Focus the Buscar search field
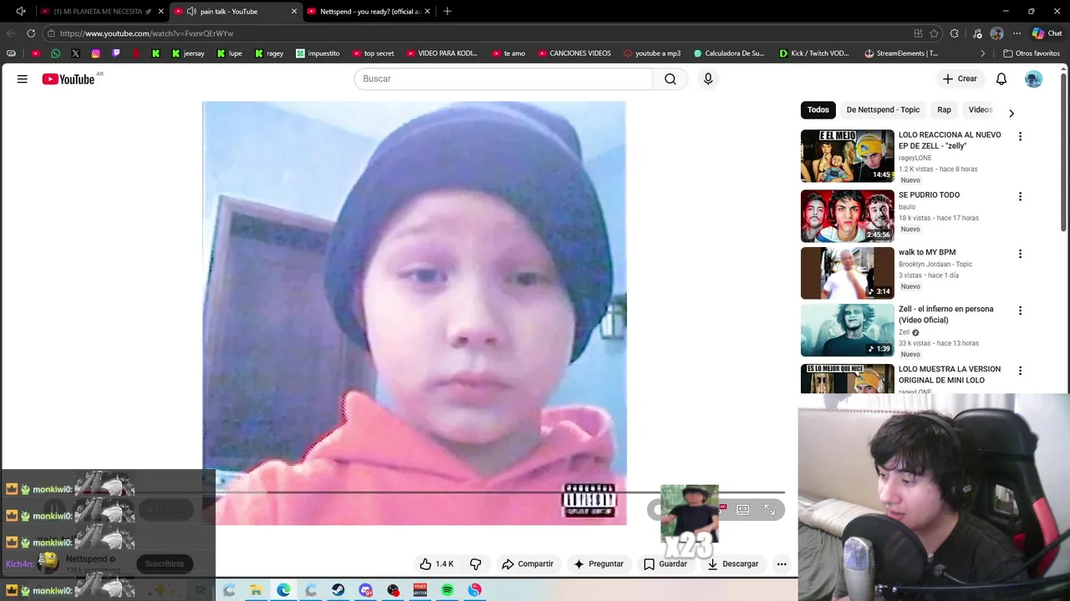 (x=503, y=78)
